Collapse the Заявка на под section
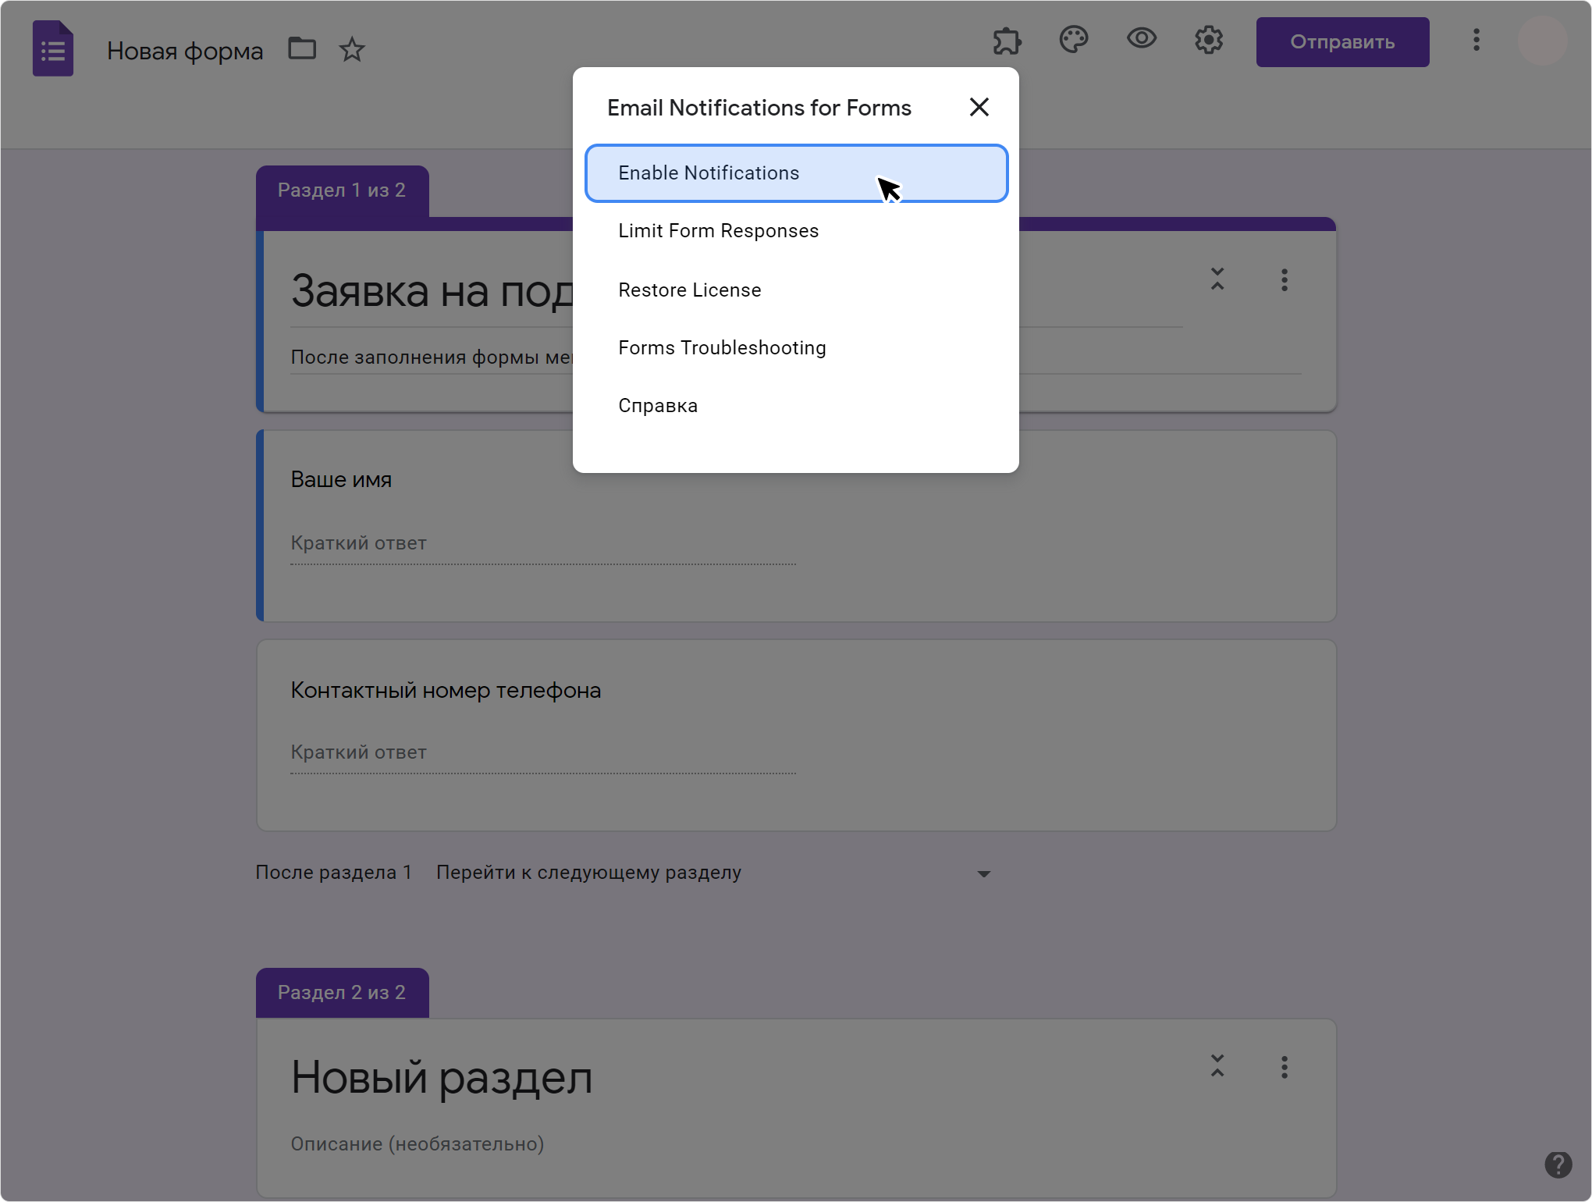 1217,279
